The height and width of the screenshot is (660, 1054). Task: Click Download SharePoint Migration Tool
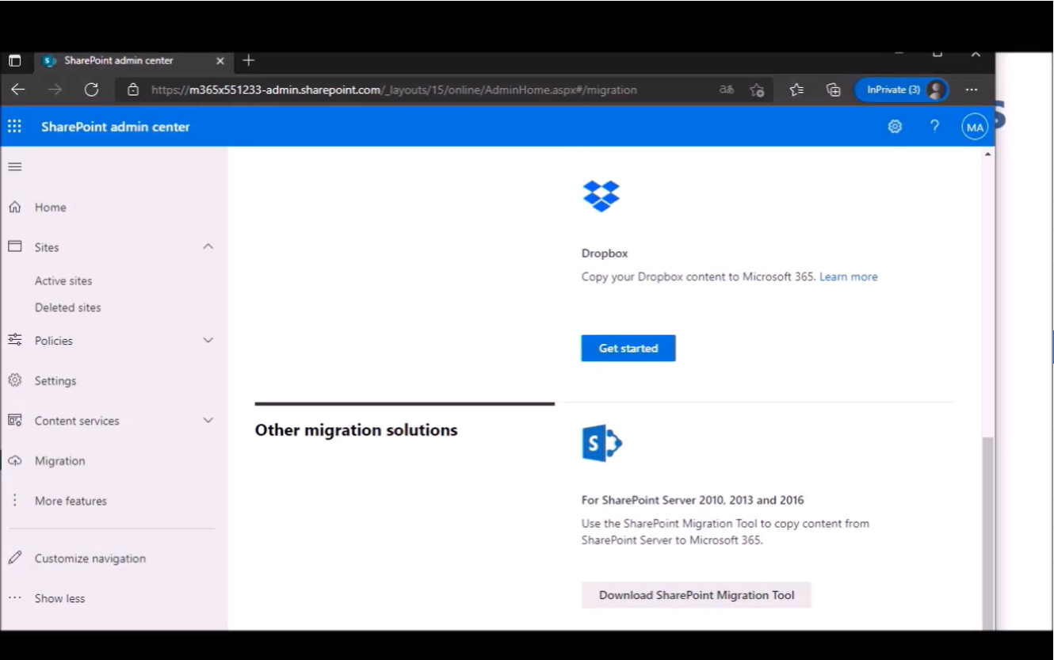(x=696, y=595)
